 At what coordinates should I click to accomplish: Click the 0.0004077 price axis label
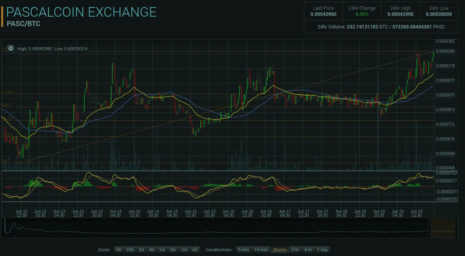point(445,80)
